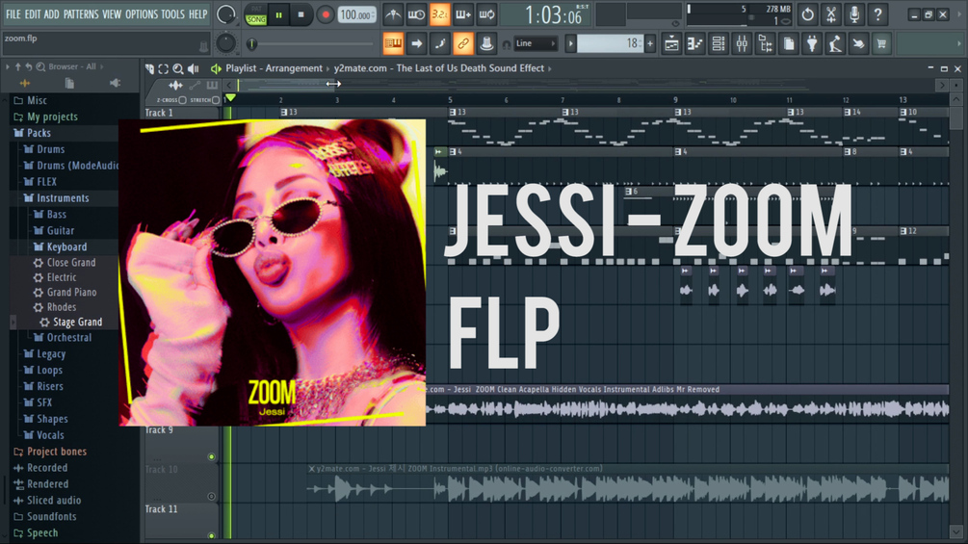
Task: Toggle auto scroll arrow icon
Action: (x=417, y=43)
